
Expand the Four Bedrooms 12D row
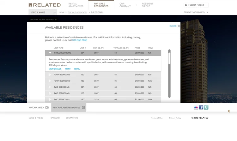50,75
